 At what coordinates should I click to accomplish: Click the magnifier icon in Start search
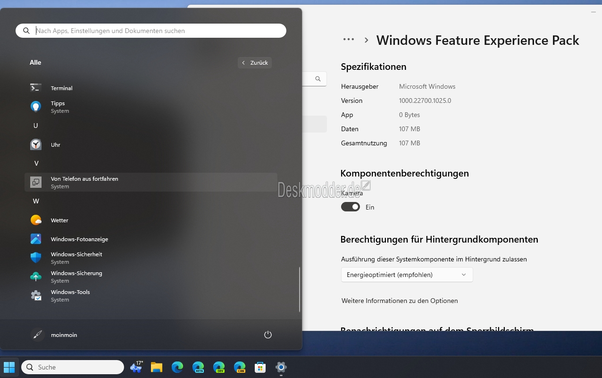26,31
